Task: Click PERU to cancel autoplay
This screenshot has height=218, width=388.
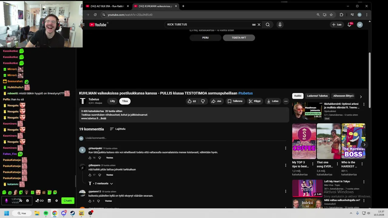Action: coord(206,38)
